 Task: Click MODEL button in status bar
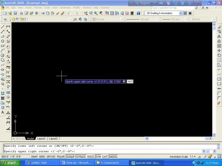(114, 157)
